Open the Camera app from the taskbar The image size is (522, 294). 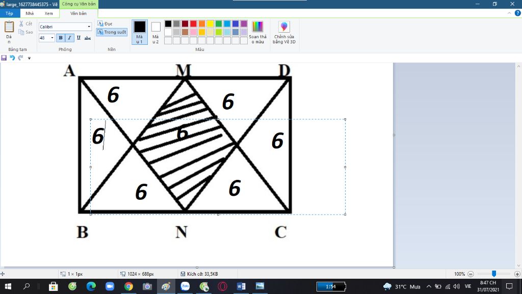147,286
